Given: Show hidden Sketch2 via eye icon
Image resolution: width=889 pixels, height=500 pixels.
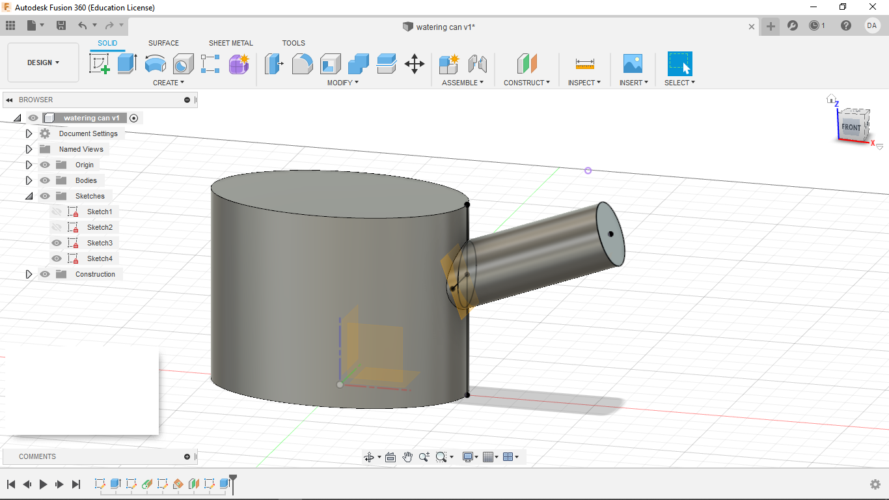Looking at the screenshot, I should pyautogui.click(x=57, y=227).
